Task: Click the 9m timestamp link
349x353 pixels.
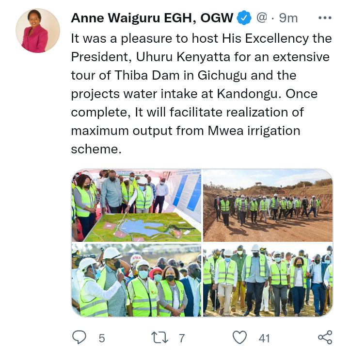Action: coord(288,18)
